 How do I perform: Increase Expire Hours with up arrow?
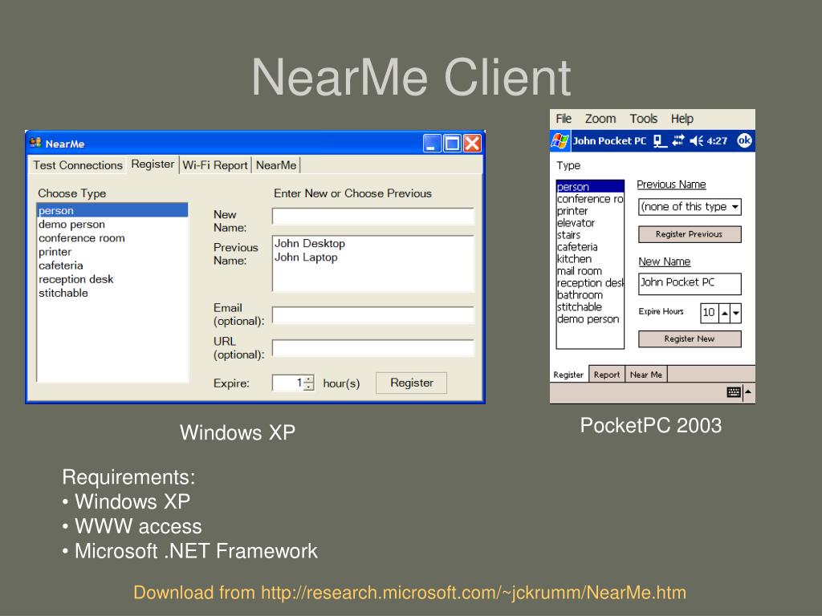click(725, 314)
